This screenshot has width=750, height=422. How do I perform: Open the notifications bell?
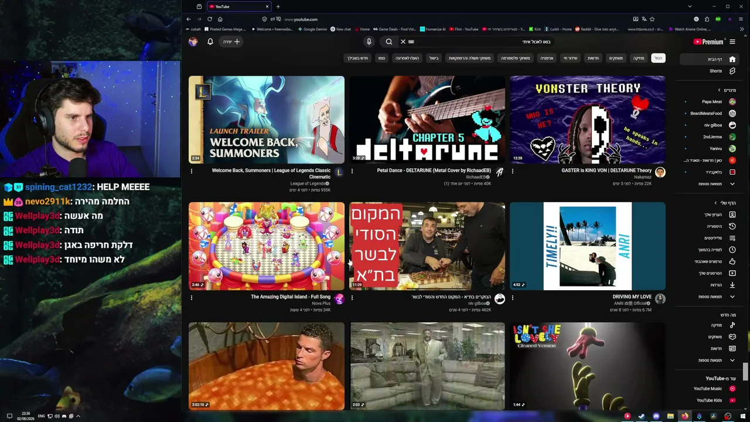click(x=210, y=42)
